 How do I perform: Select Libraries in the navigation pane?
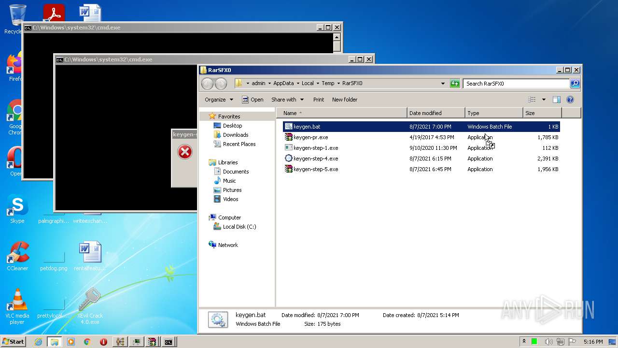228,162
